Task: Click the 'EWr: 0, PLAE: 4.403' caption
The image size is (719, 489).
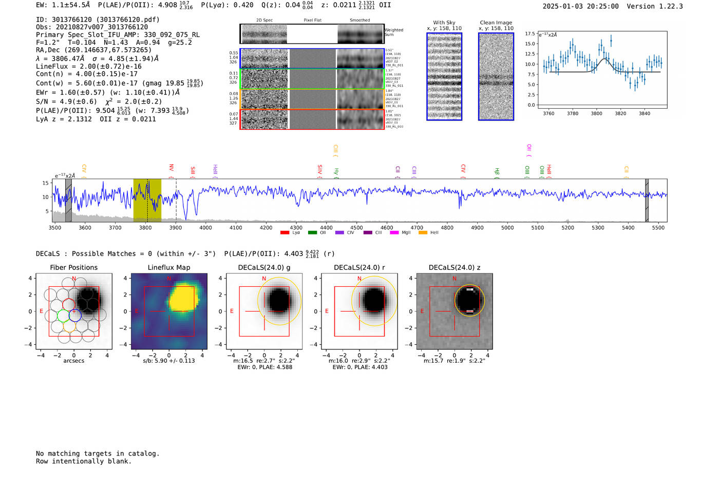Action: click(359, 367)
